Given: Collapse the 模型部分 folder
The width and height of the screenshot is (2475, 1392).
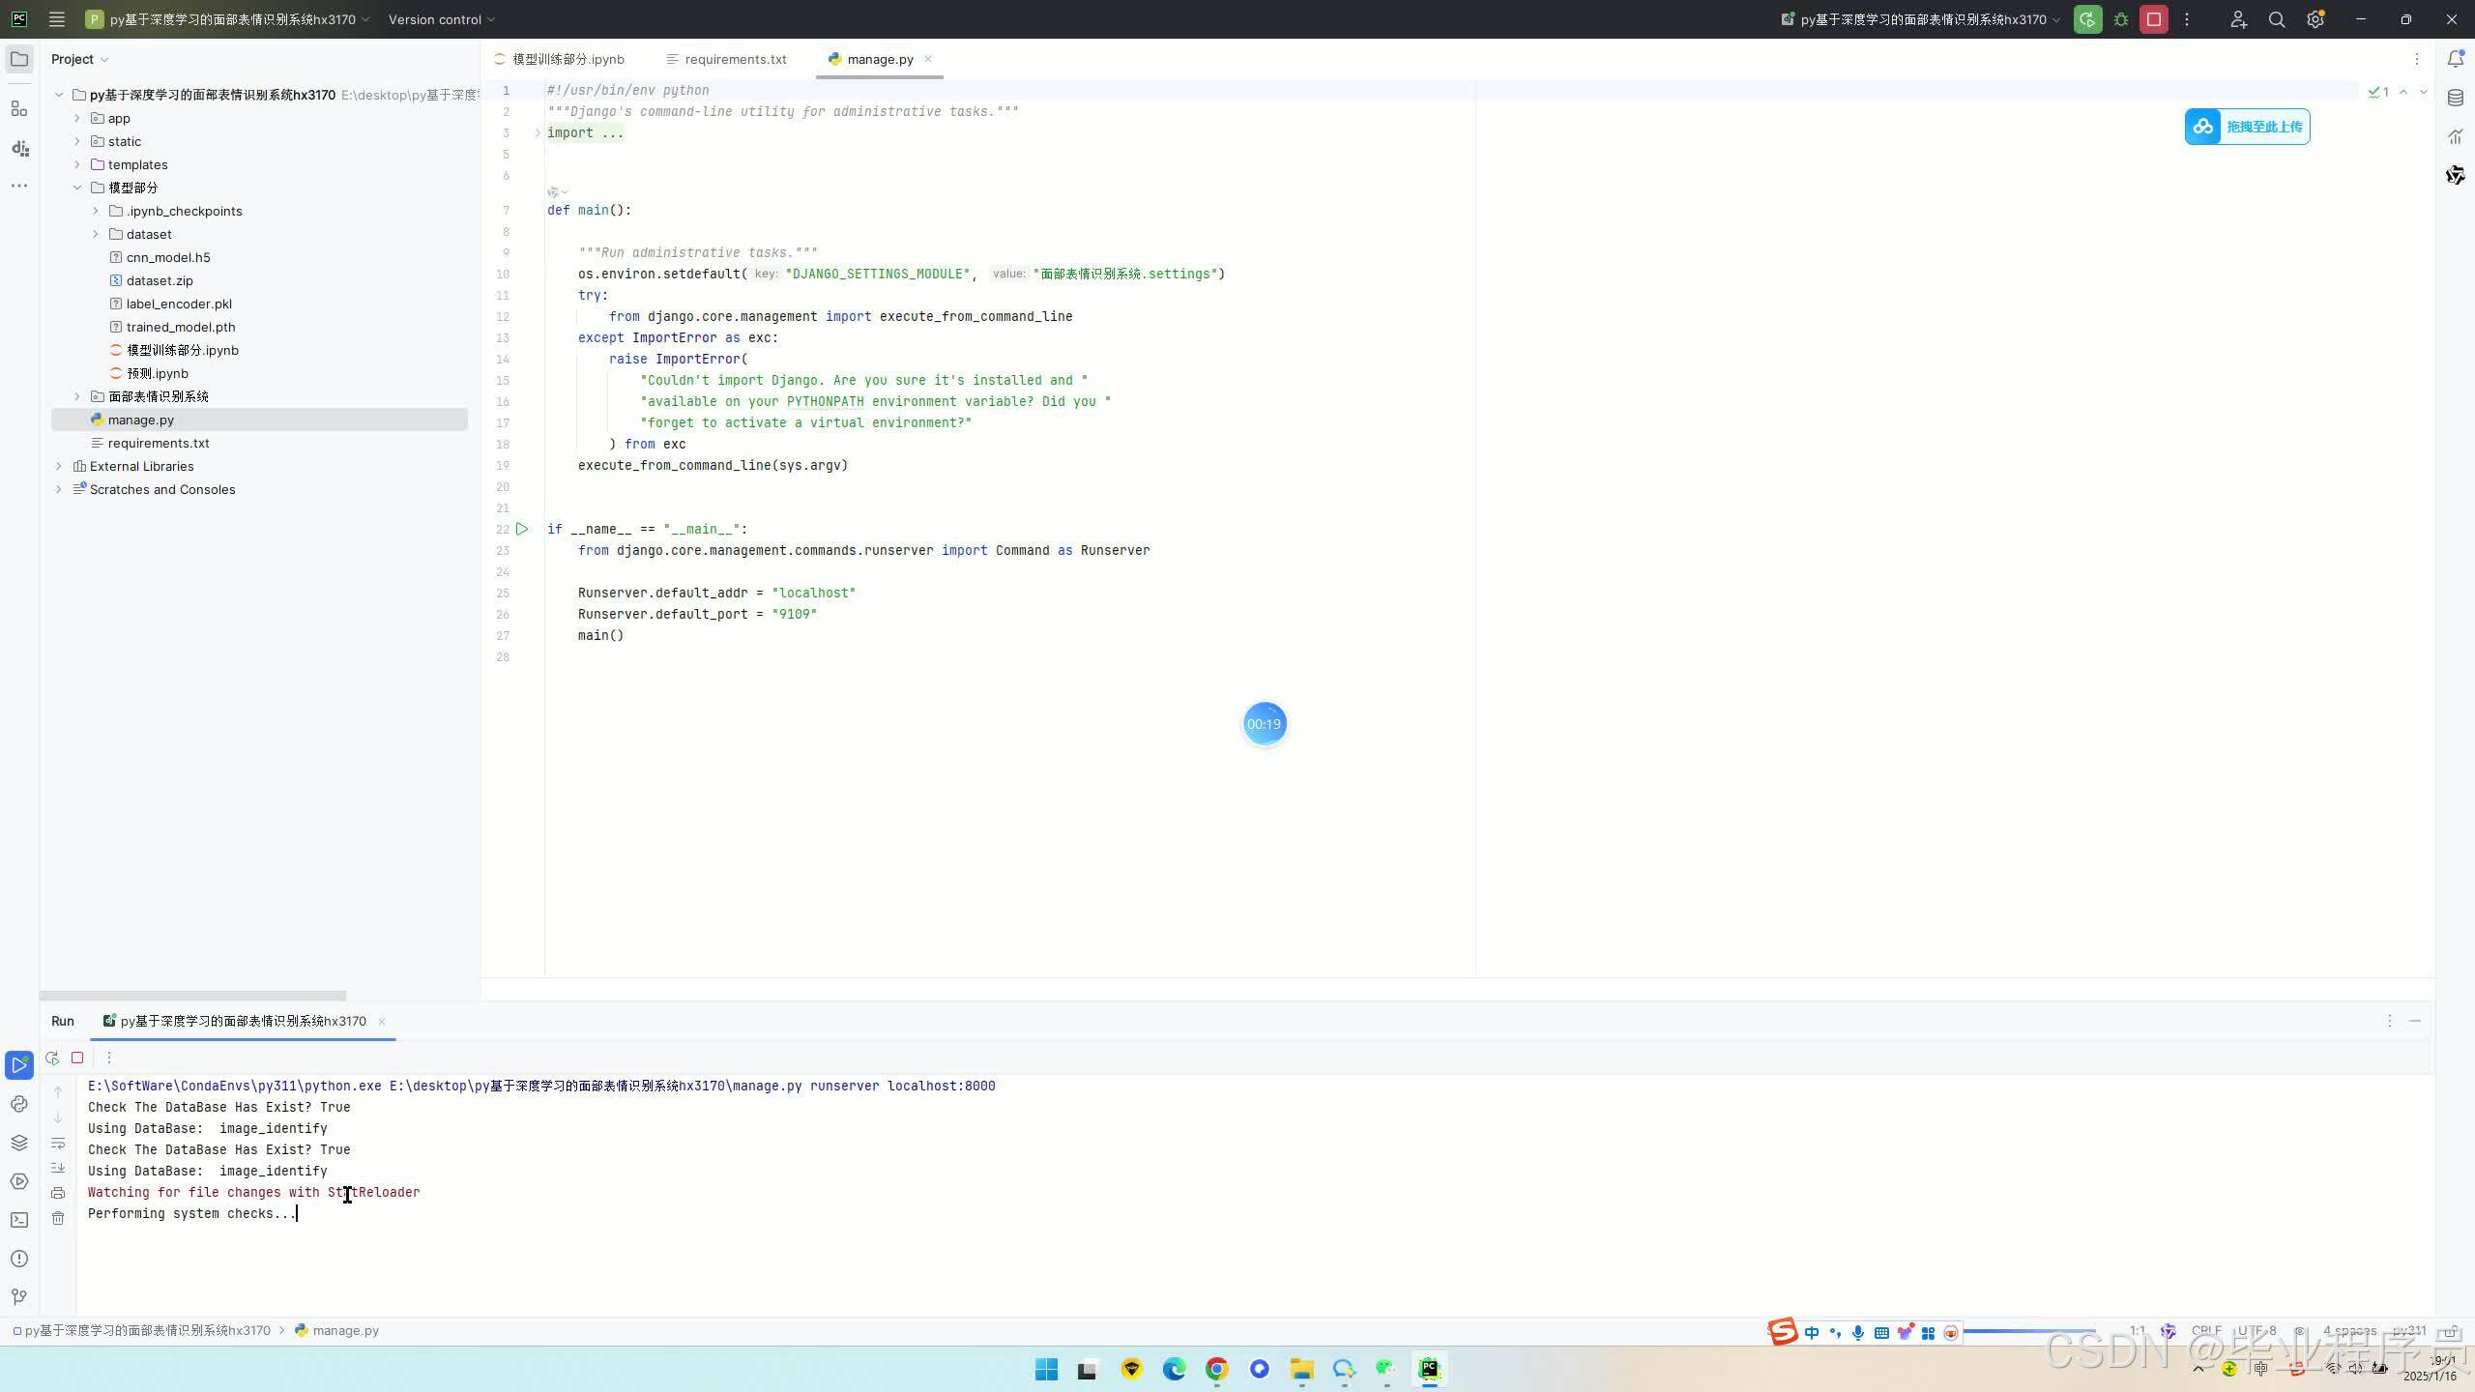Looking at the screenshot, I should tap(77, 188).
